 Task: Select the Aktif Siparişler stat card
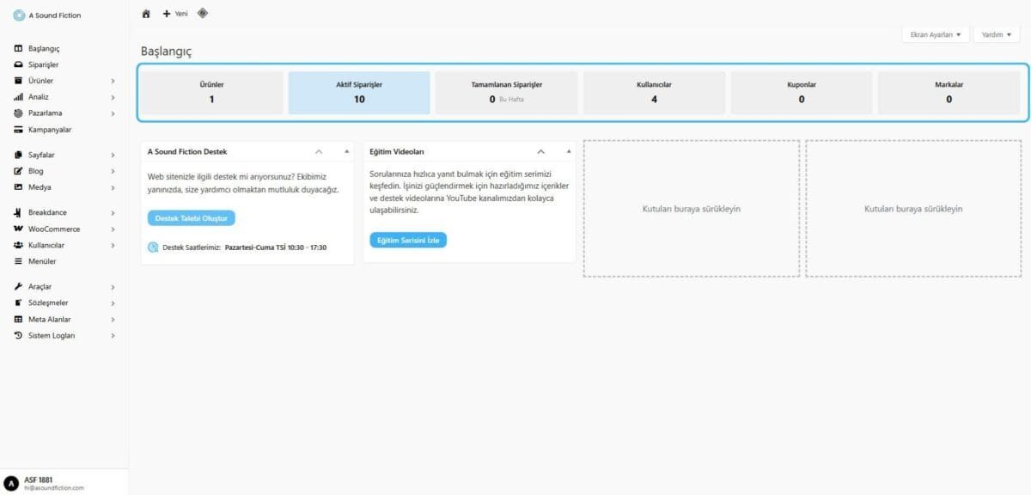[359, 93]
